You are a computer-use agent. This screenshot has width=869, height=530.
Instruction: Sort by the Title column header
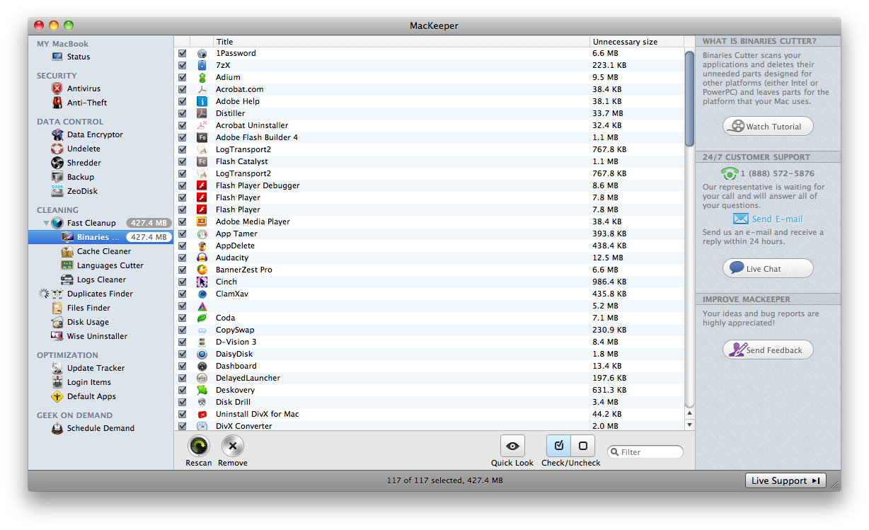point(401,42)
